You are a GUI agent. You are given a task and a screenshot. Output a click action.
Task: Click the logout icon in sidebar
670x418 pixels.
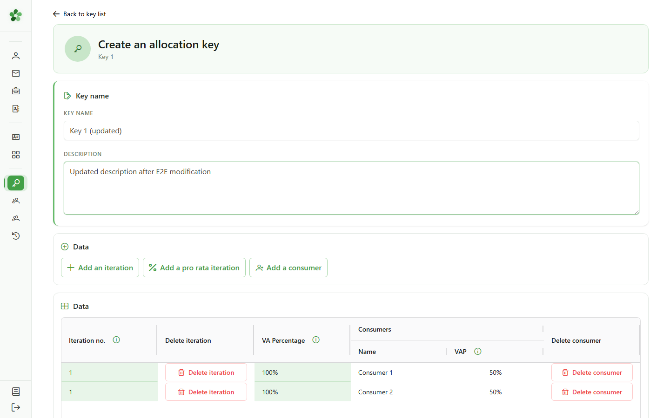[x=16, y=407]
